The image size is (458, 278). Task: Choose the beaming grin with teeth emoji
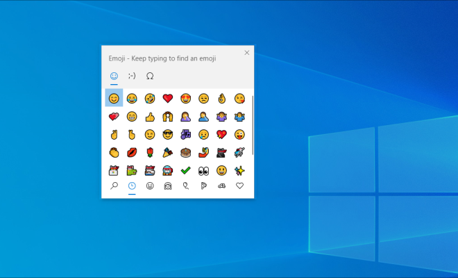tap(132, 117)
